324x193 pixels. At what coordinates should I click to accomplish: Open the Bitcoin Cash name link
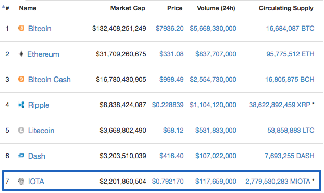pyautogui.click(x=49, y=80)
